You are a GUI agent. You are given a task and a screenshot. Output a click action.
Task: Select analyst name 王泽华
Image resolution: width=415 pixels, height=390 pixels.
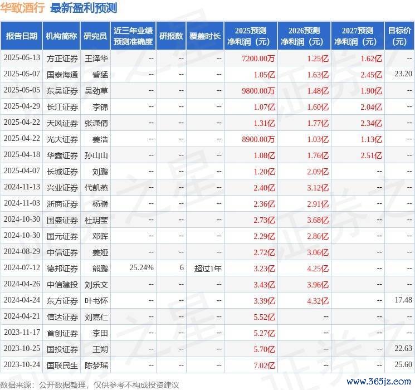tap(96, 58)
